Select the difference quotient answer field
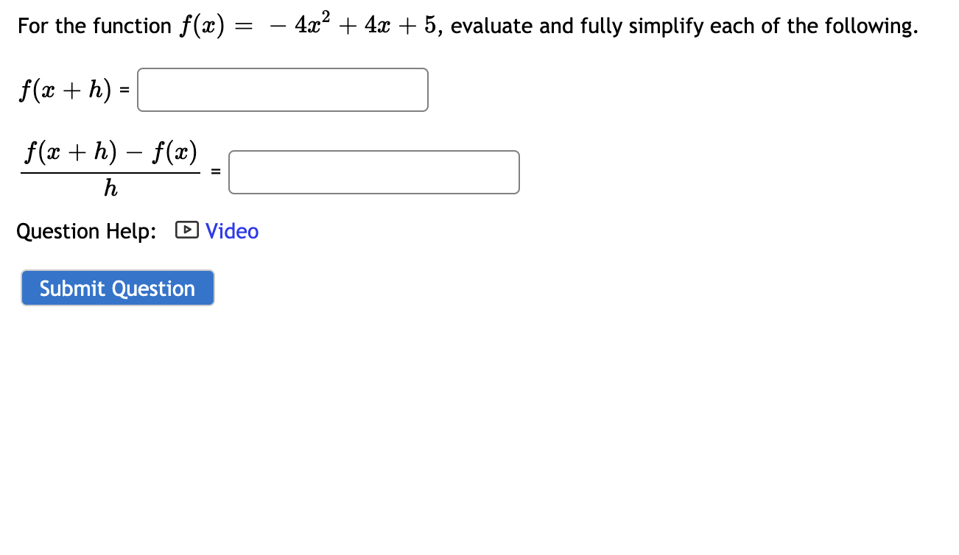 373,172
